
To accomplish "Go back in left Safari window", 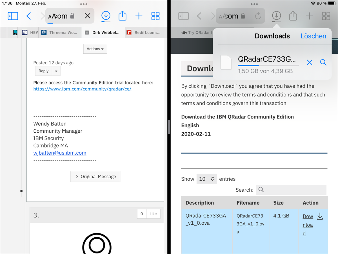I will pos(28,16).
